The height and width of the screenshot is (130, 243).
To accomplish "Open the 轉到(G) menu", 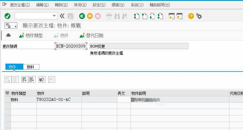I will [62, 5].
